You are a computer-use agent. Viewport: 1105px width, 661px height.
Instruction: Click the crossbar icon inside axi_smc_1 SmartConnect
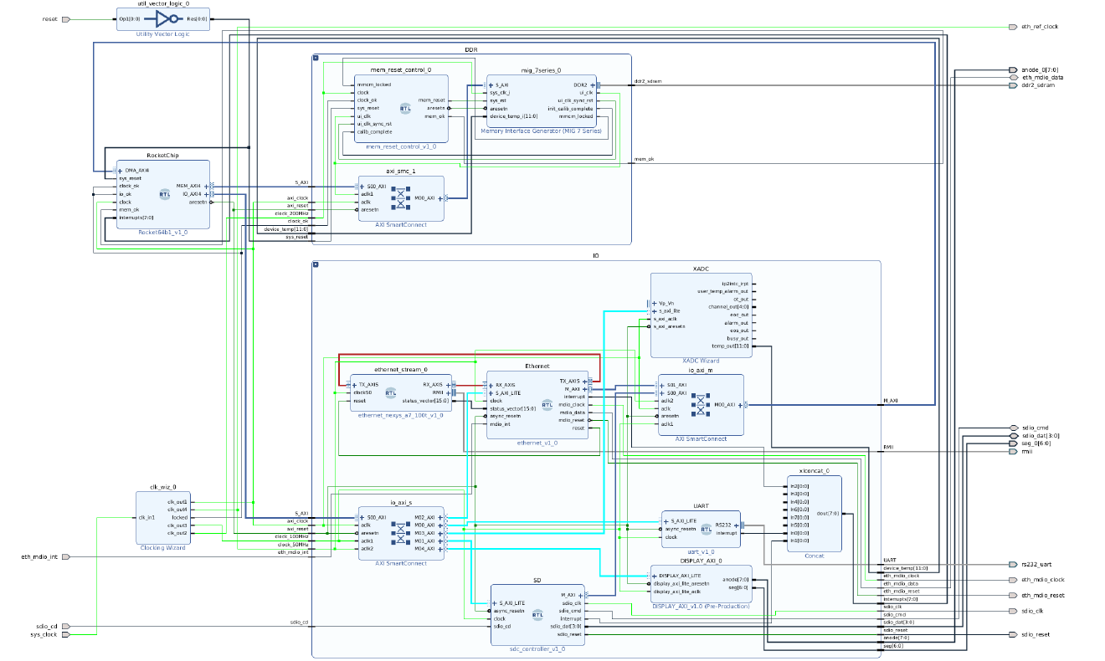[x=401, y=197]
